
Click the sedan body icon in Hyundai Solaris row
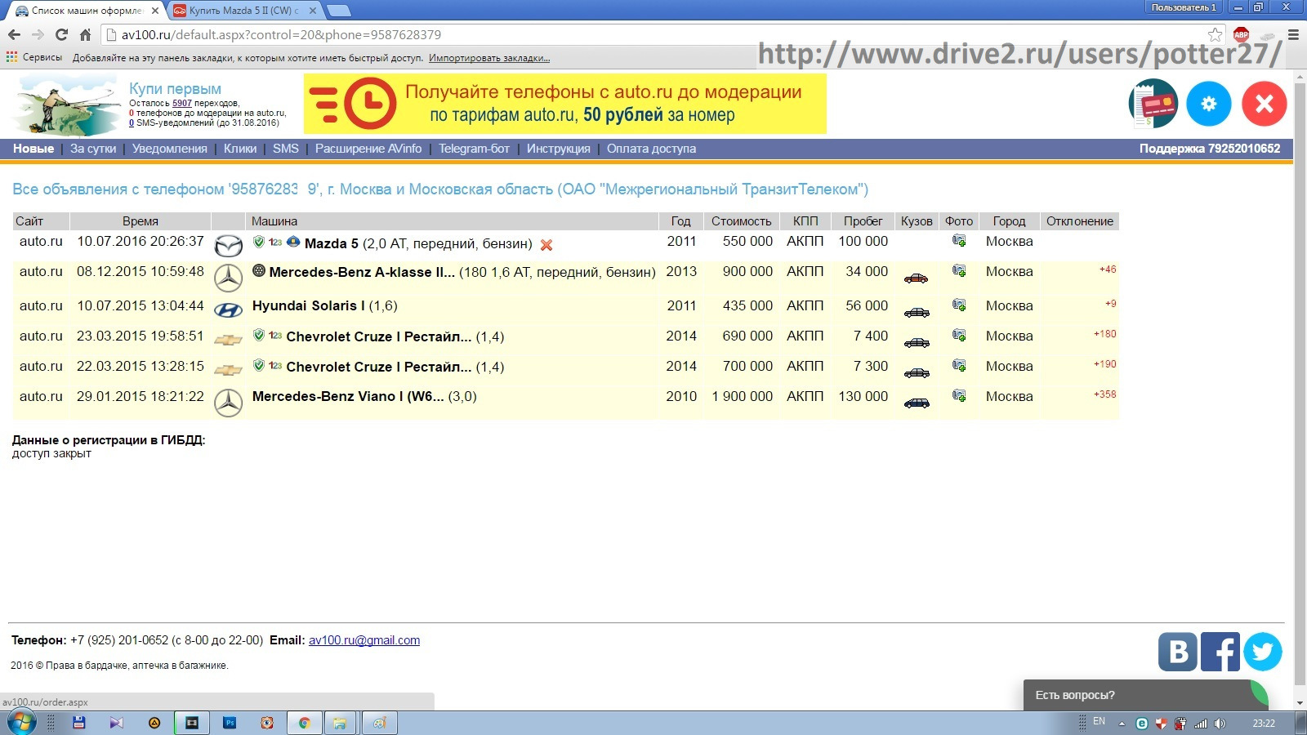[x=917, y=312]
